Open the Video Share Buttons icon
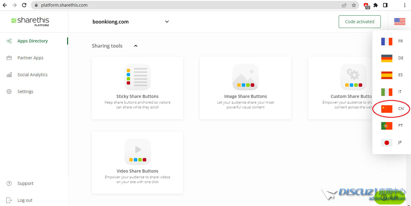 pos(138,152)
